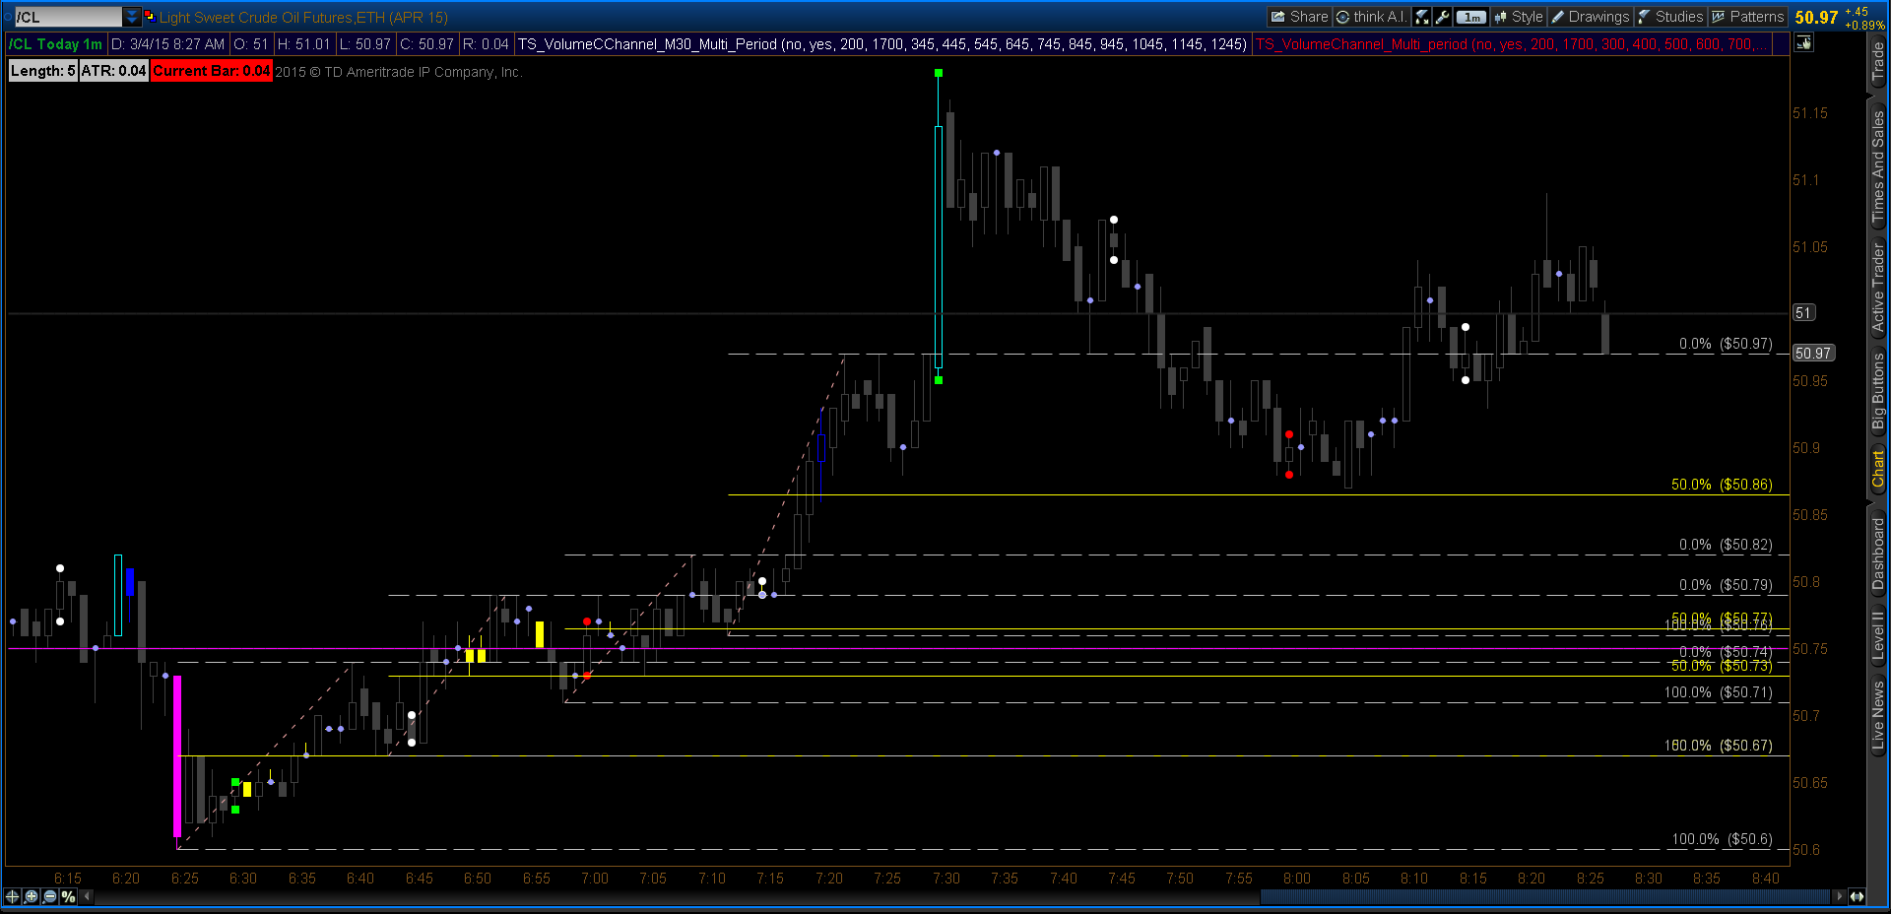The image size is (1891, 914).
Task: Click the quick study flask icon
Action: [x=1422, y=17]
